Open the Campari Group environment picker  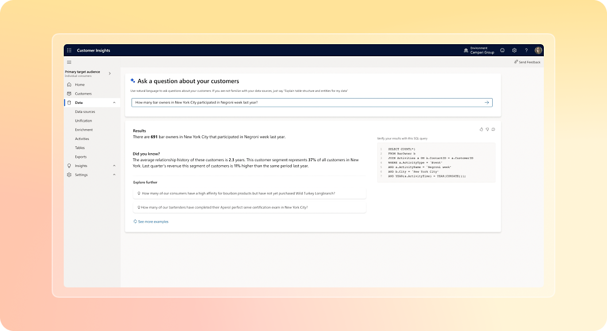(478, 50)
